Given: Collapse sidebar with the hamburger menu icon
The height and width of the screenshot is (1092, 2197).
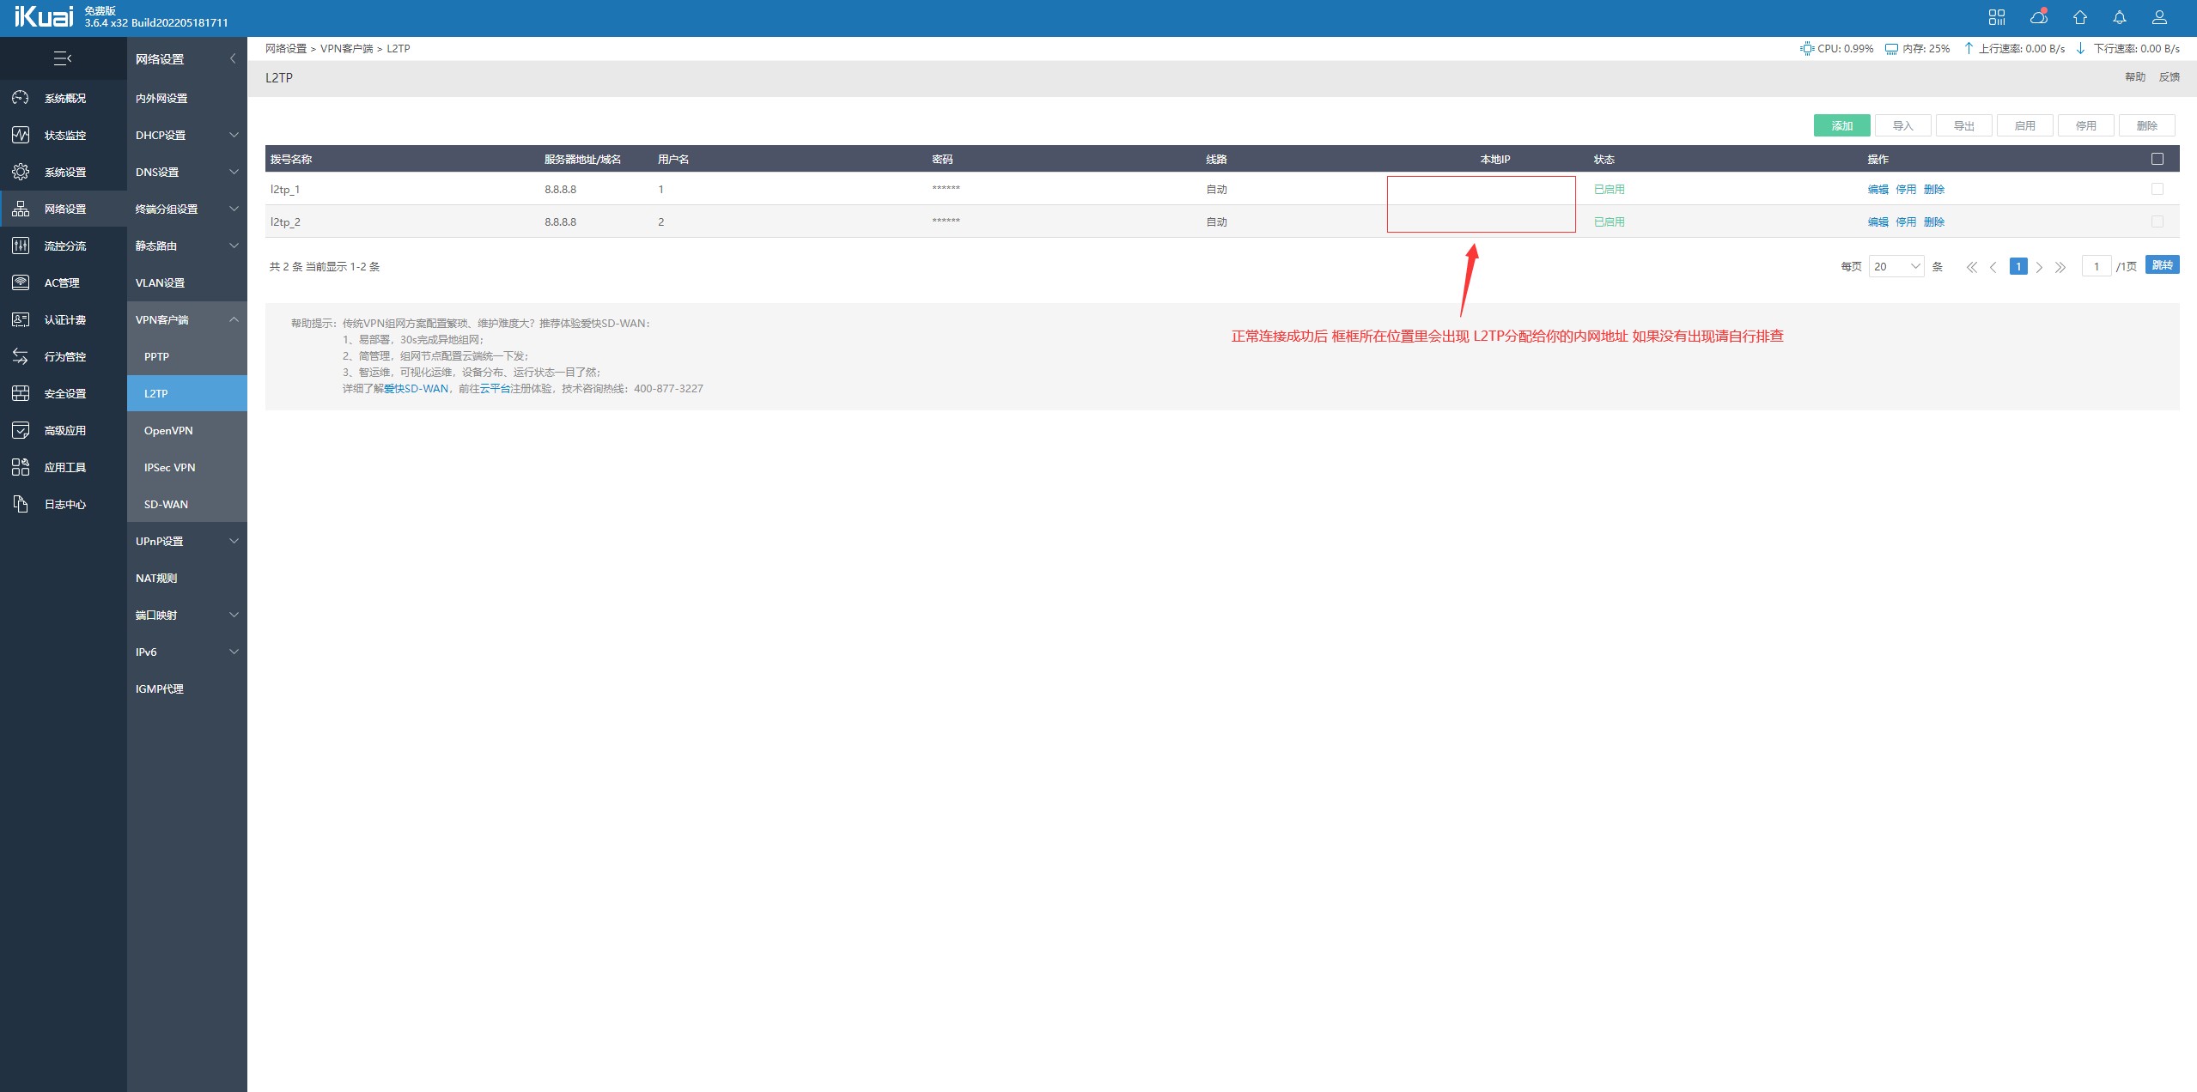Looking at the screenshot, I should pos(63,58).
